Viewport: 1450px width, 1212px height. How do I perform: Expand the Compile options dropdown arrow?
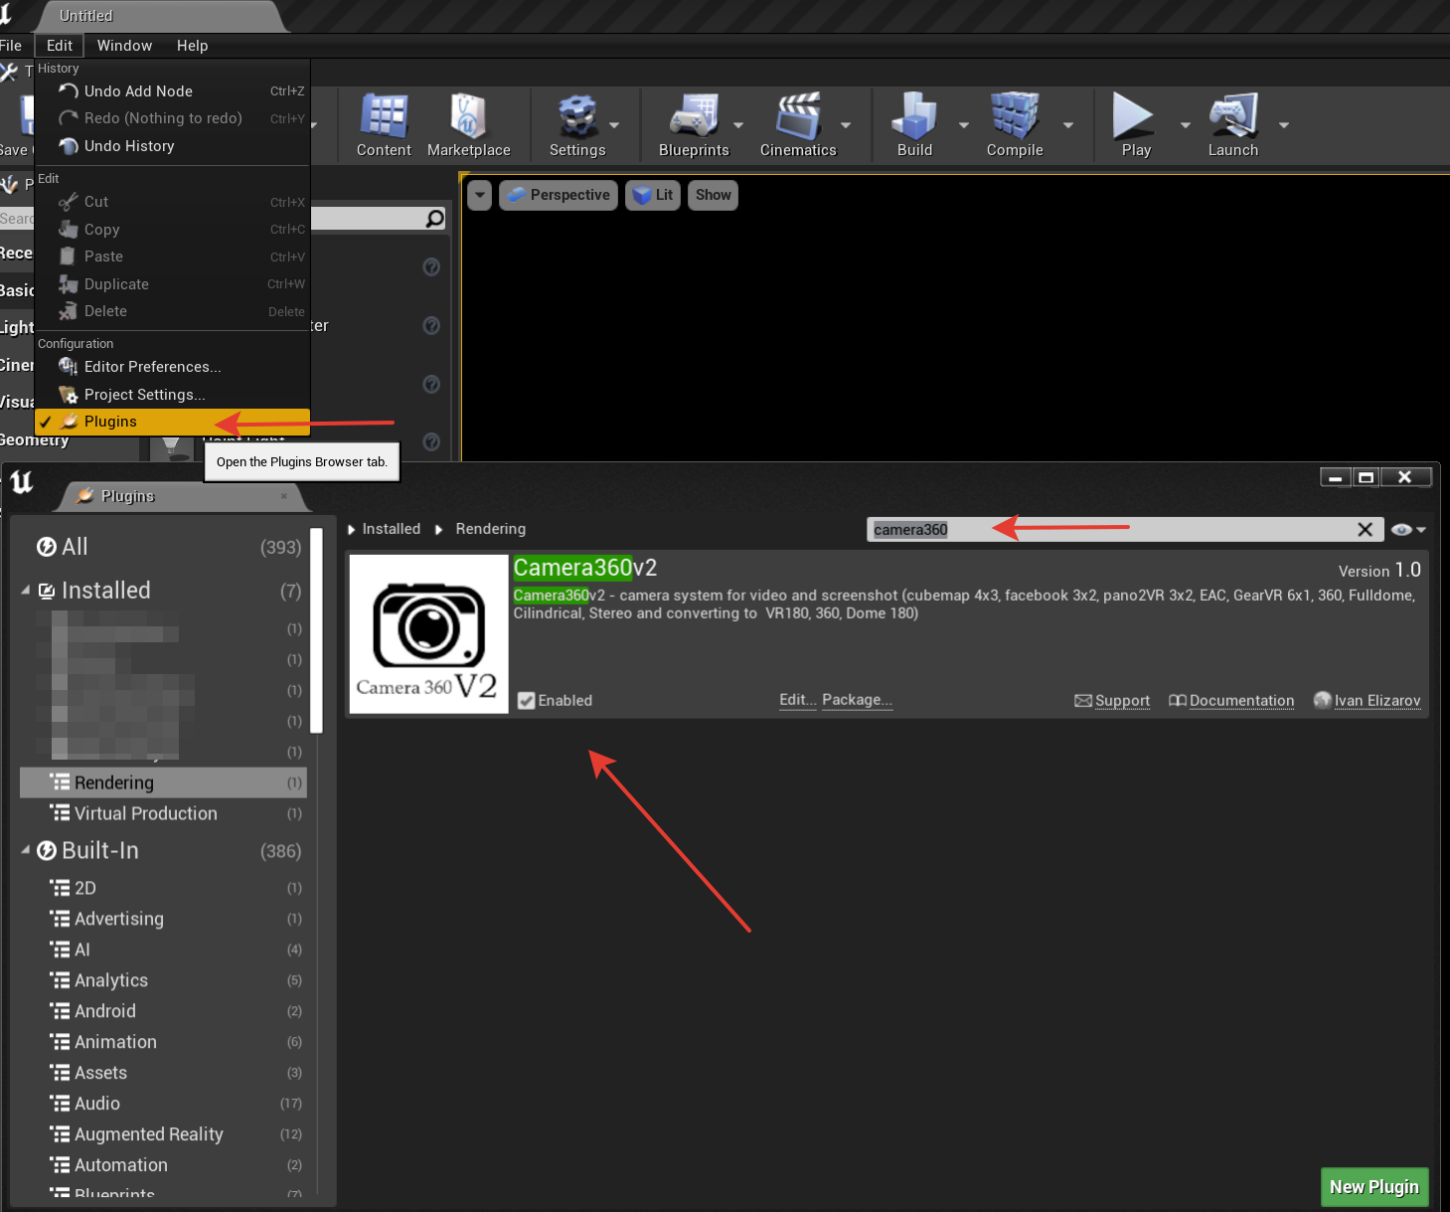1068,125
